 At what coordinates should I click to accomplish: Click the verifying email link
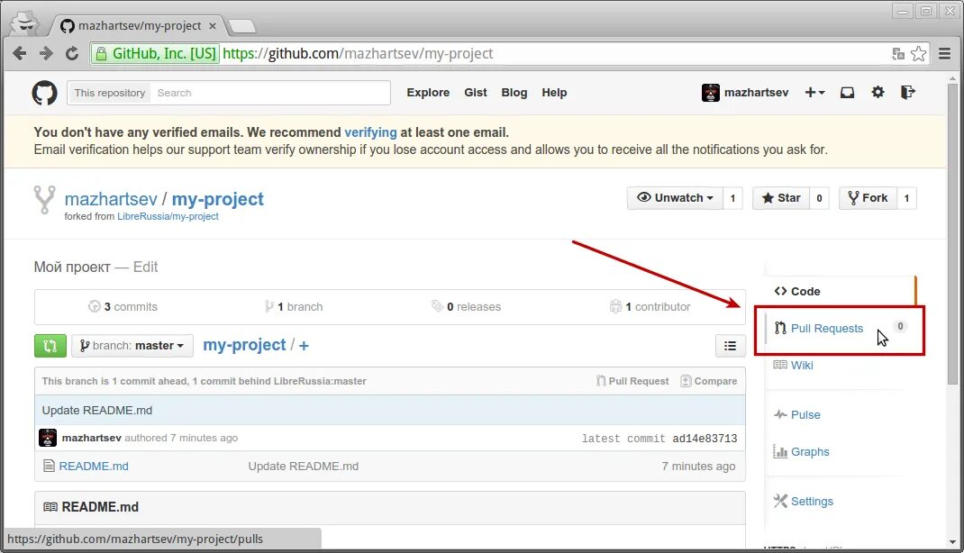click(370, 132)
